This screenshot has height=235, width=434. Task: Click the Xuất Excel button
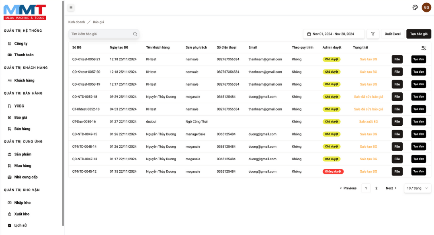(x=393, y=34)
